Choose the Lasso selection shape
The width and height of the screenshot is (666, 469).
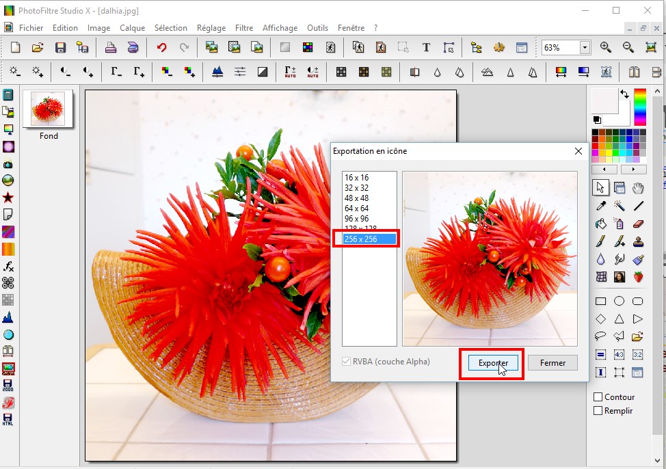click(600, 336)
